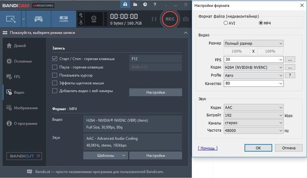
Task: Click the Помощь help link
Action: tap(208, 148)
